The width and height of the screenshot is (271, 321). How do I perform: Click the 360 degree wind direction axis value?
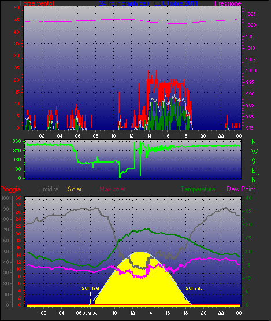point(17,141)
